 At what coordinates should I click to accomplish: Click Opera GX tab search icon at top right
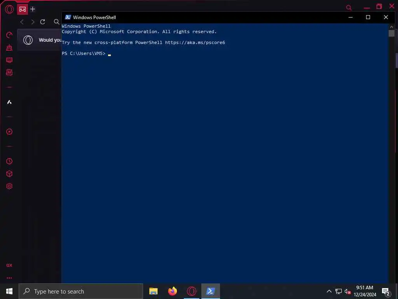coord(349,8)
